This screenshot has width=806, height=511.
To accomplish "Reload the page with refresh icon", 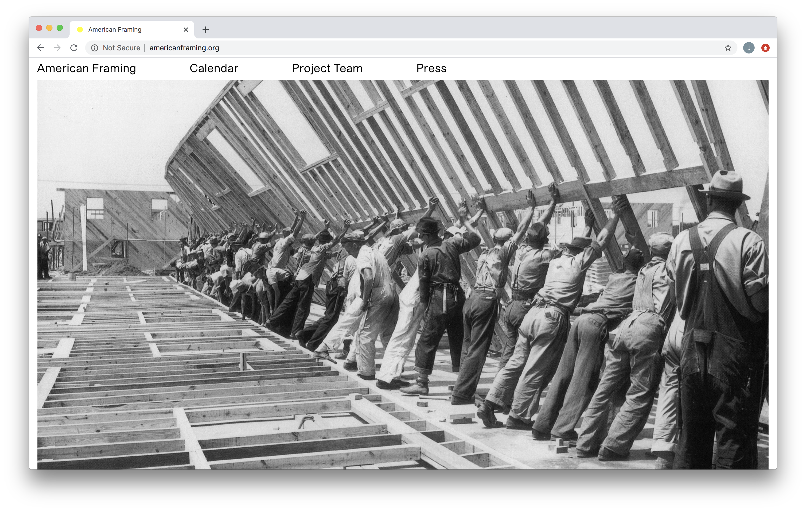I will 74,48.
